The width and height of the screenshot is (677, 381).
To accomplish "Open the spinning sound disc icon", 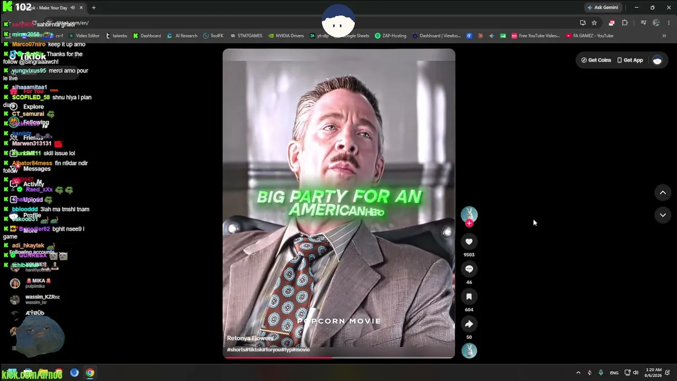I will point(469,351).
